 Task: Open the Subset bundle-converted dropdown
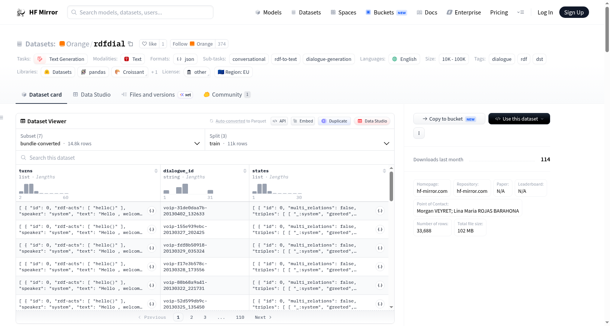point(110,140)
